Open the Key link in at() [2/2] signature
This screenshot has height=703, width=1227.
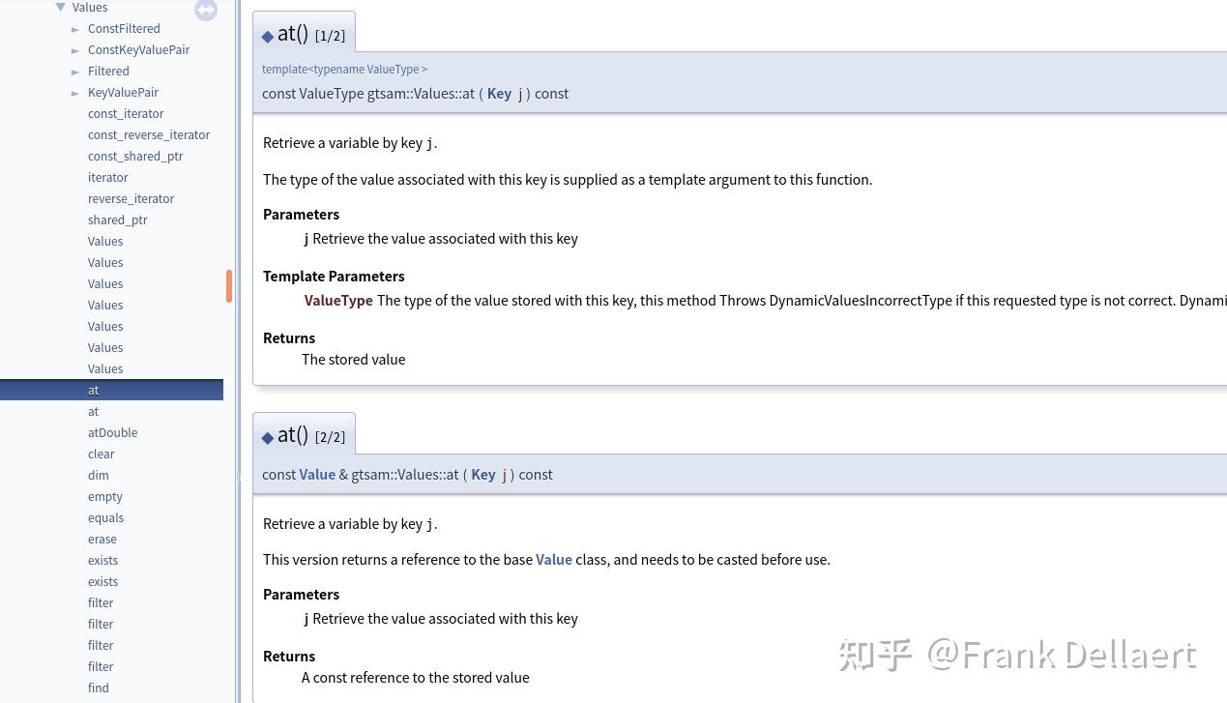pos(482,475)
